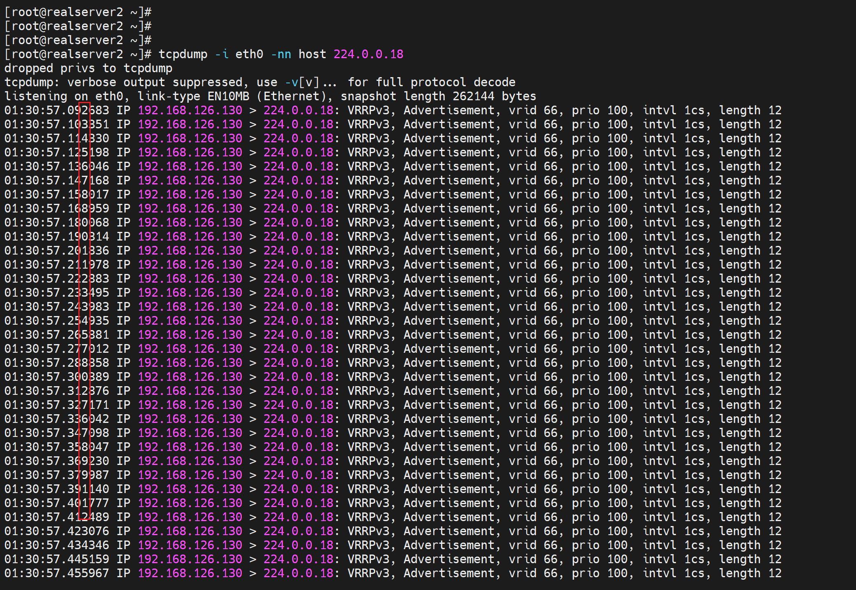Viewport: 856px width, 590px height.
Task: Click timestamp 01:30:57.455967 on last line
Action: point(56,573)
